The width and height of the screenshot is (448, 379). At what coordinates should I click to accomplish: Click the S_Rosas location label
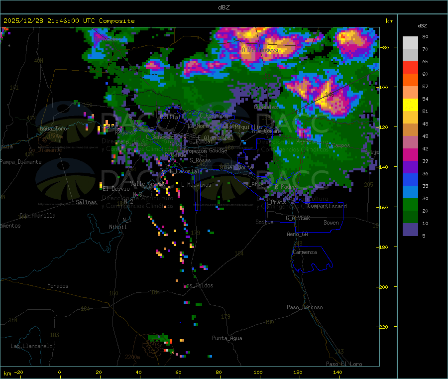click(200, 160)
